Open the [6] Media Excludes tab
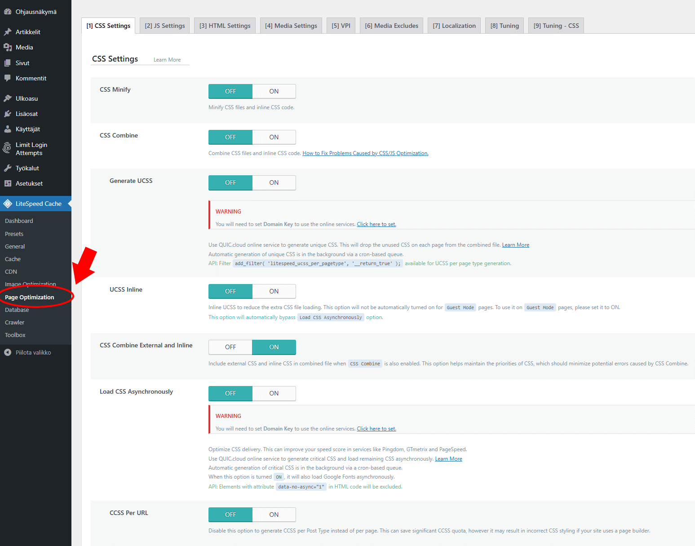 pyautogui.click(x=392, y=26)
